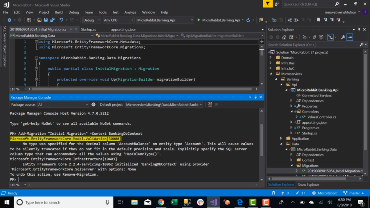
Task: Collapse the Controllers folder in Solution Explorer
Action: [292, 112]
